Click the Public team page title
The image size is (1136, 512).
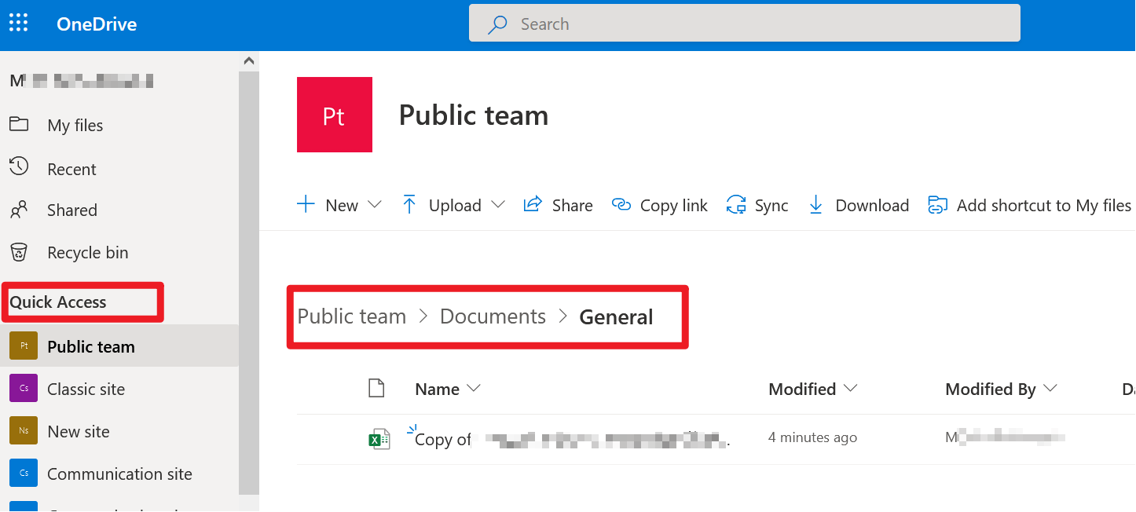click(x=474, y=115)
